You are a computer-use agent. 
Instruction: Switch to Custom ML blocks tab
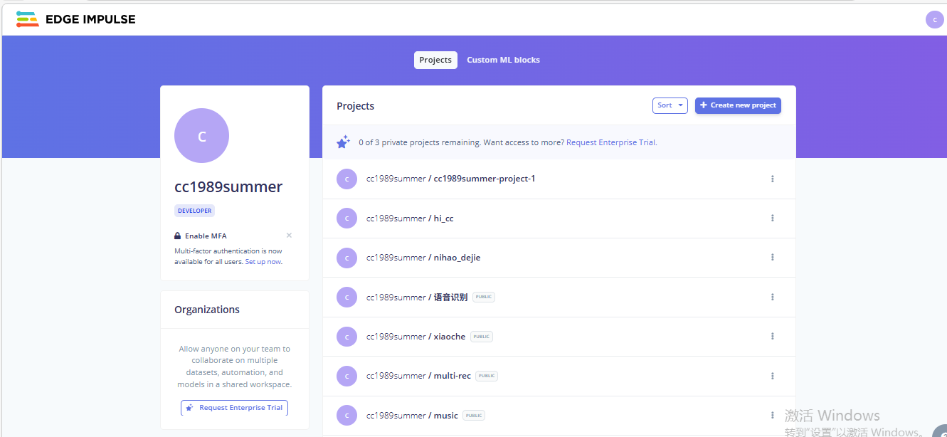click(x=503, y=60)
